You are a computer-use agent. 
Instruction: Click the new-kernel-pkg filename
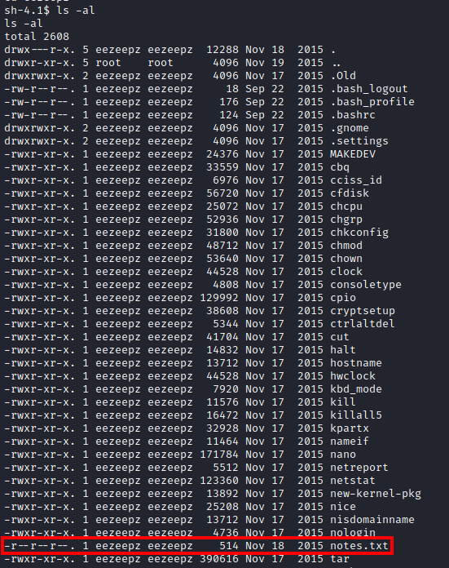pos(375,494)
